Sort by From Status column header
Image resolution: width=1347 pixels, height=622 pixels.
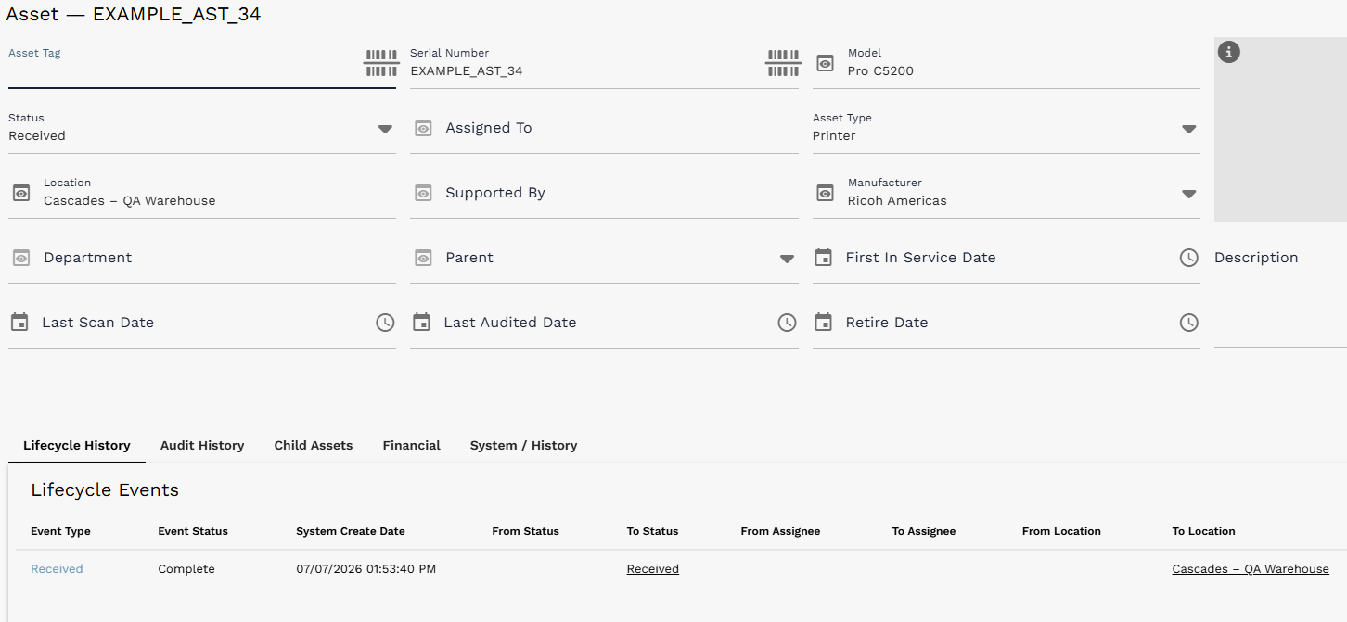(525, 531)
